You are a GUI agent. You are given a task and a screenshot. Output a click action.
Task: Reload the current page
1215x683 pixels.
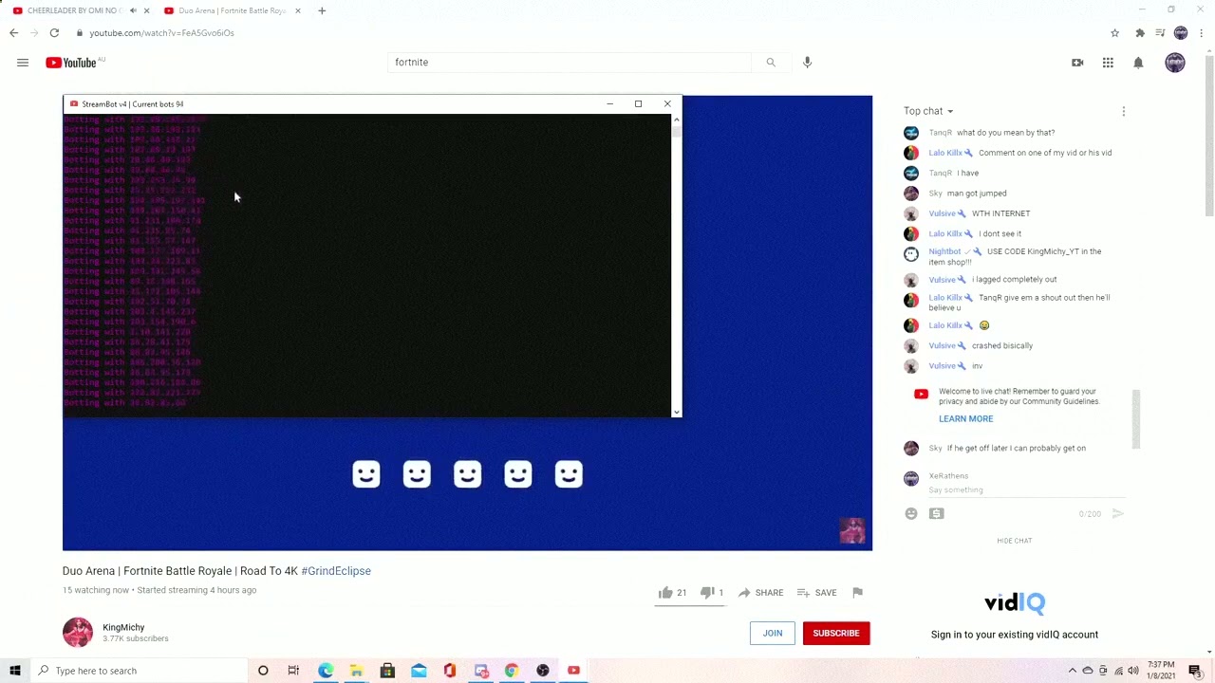pos(54,33)
